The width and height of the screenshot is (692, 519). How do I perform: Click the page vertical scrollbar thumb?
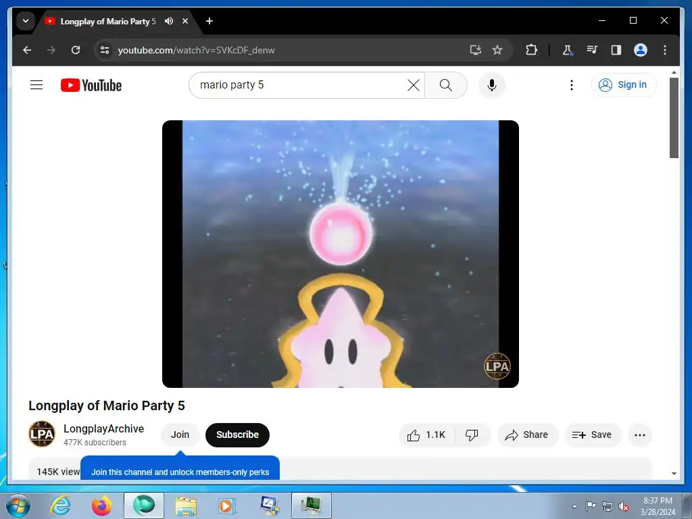pos(674,118)
